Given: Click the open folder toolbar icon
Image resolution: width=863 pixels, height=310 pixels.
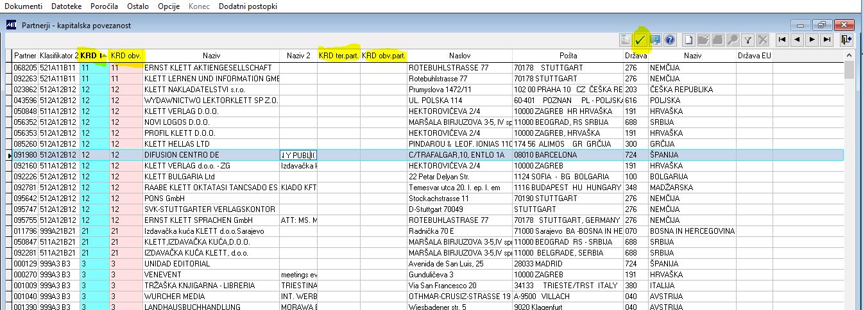Looking at the screenshot, I should [704, 40].
